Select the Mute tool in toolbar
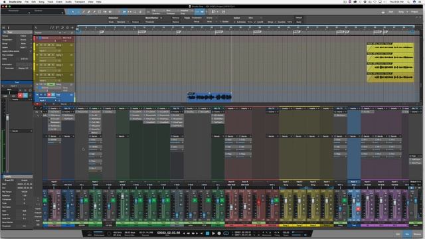The image size is (425, 239). pos(100,12)
